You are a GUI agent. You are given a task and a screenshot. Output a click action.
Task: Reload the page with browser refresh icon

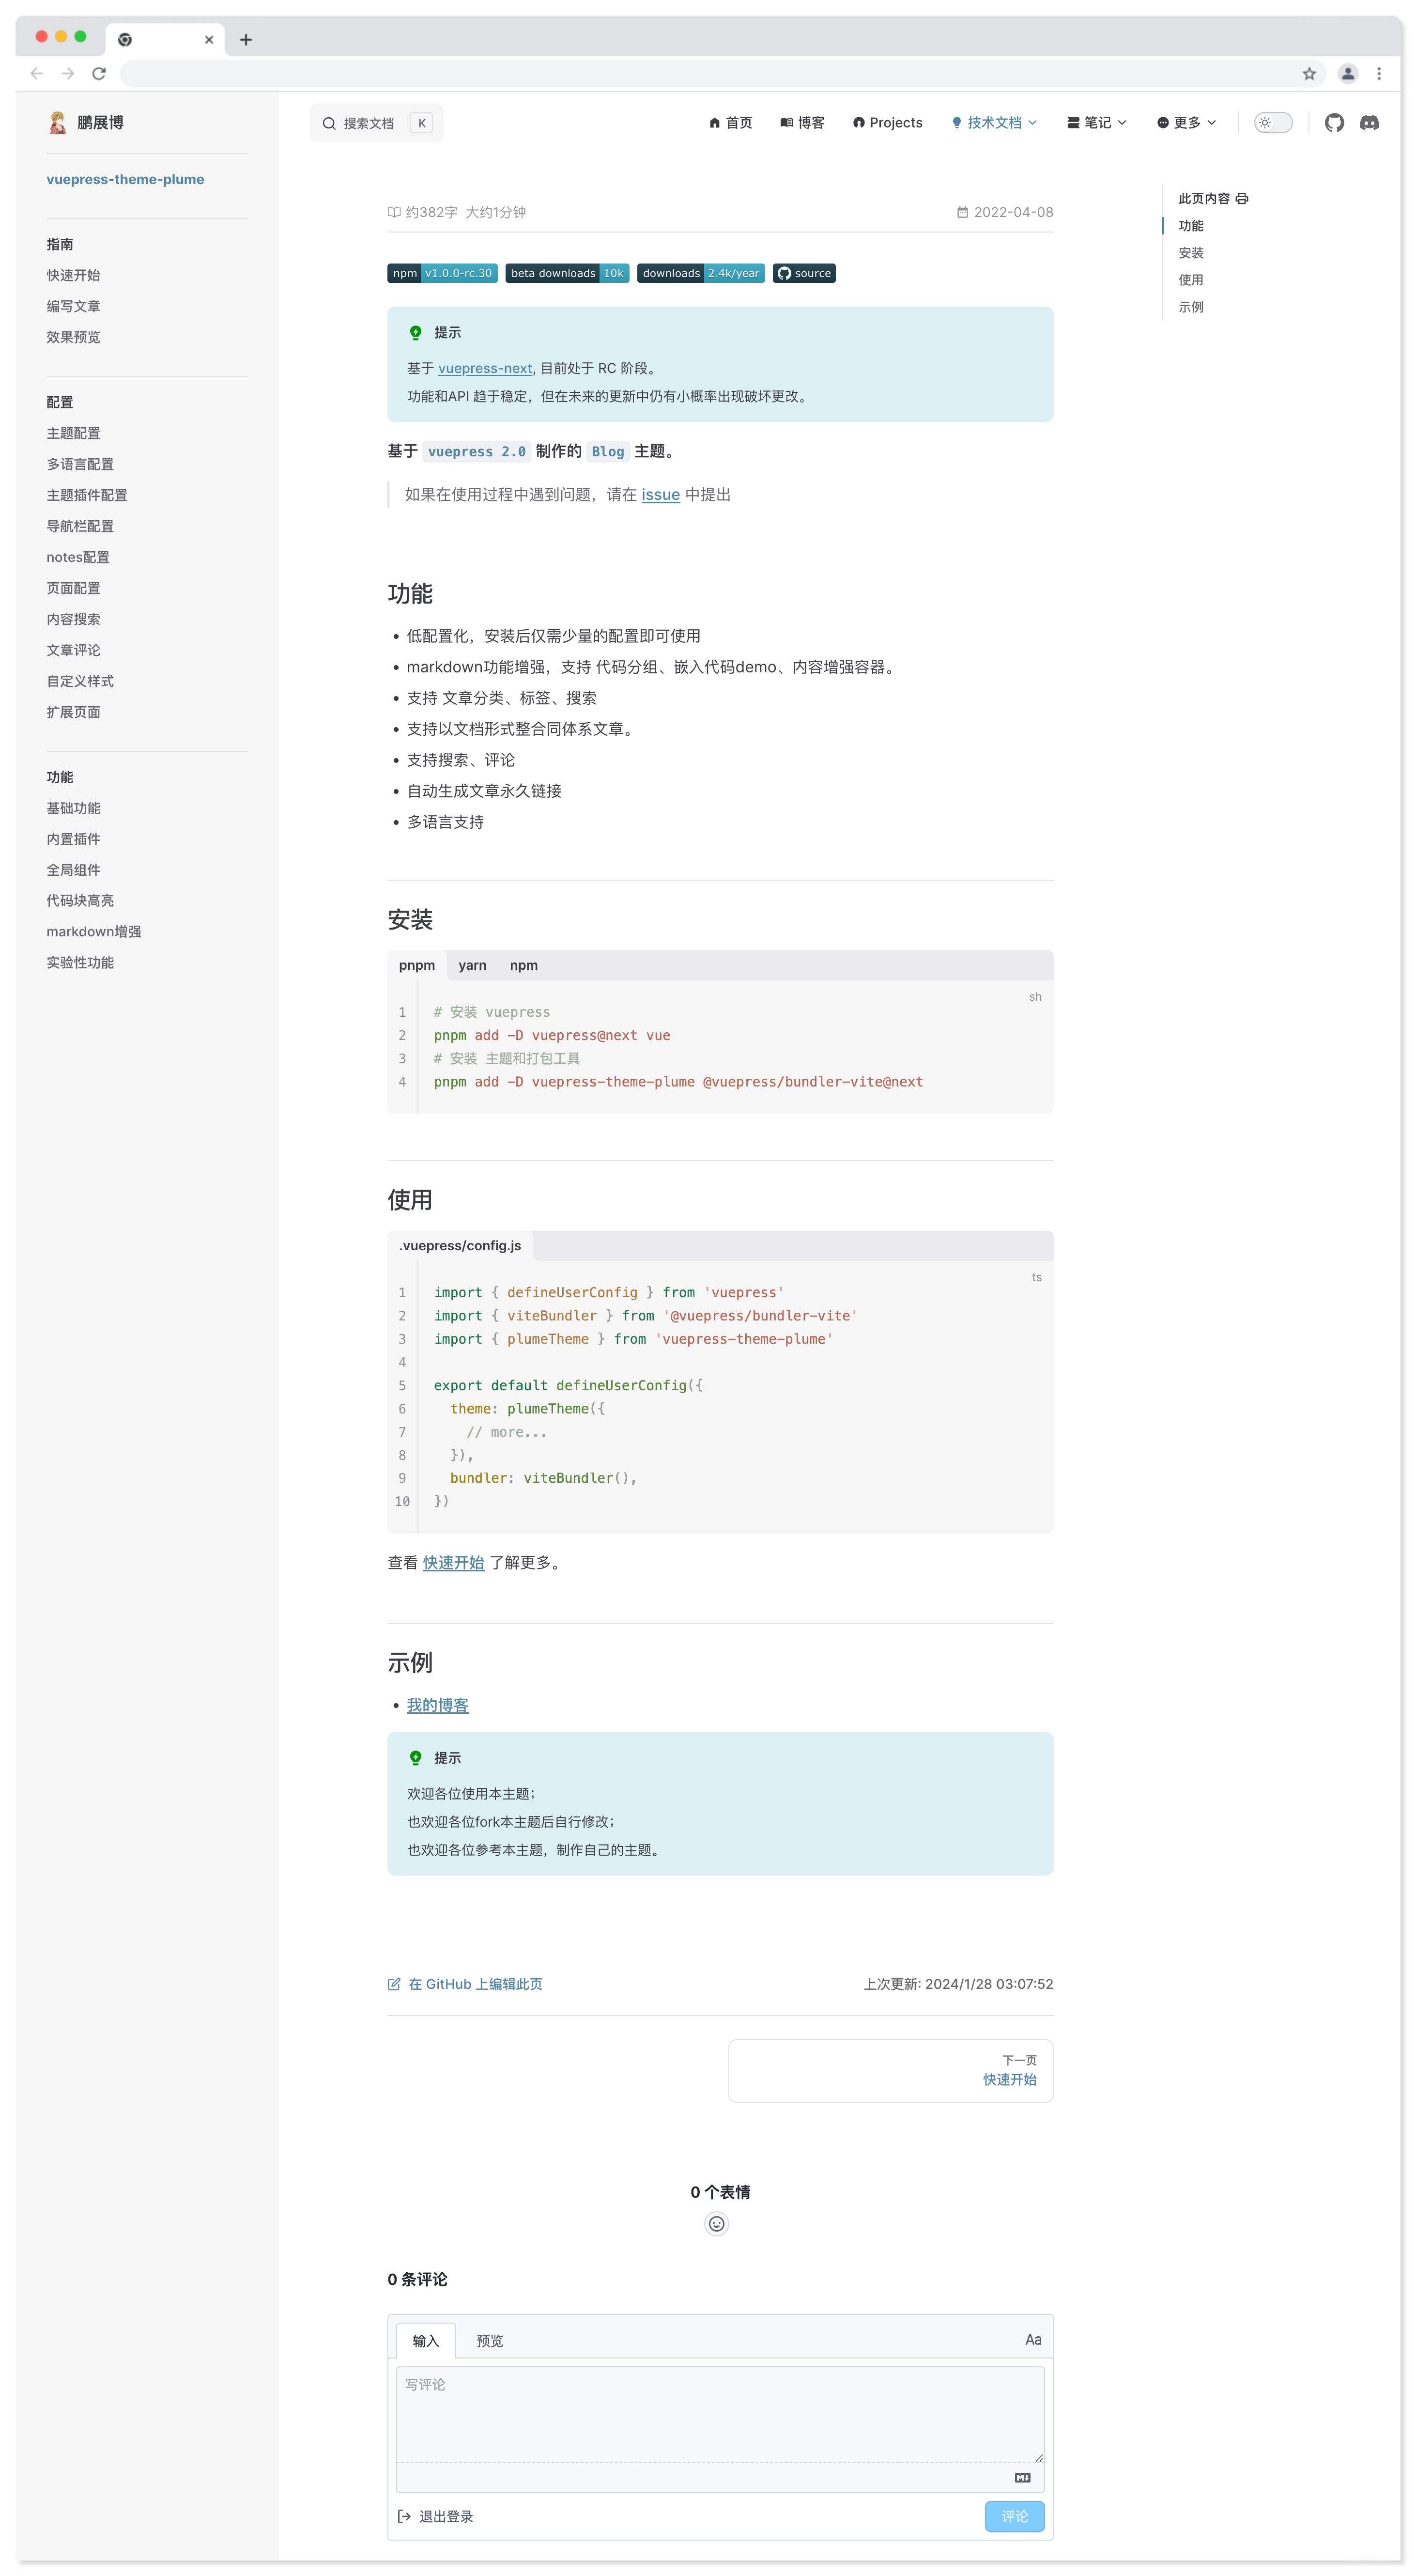pos(99,73)
